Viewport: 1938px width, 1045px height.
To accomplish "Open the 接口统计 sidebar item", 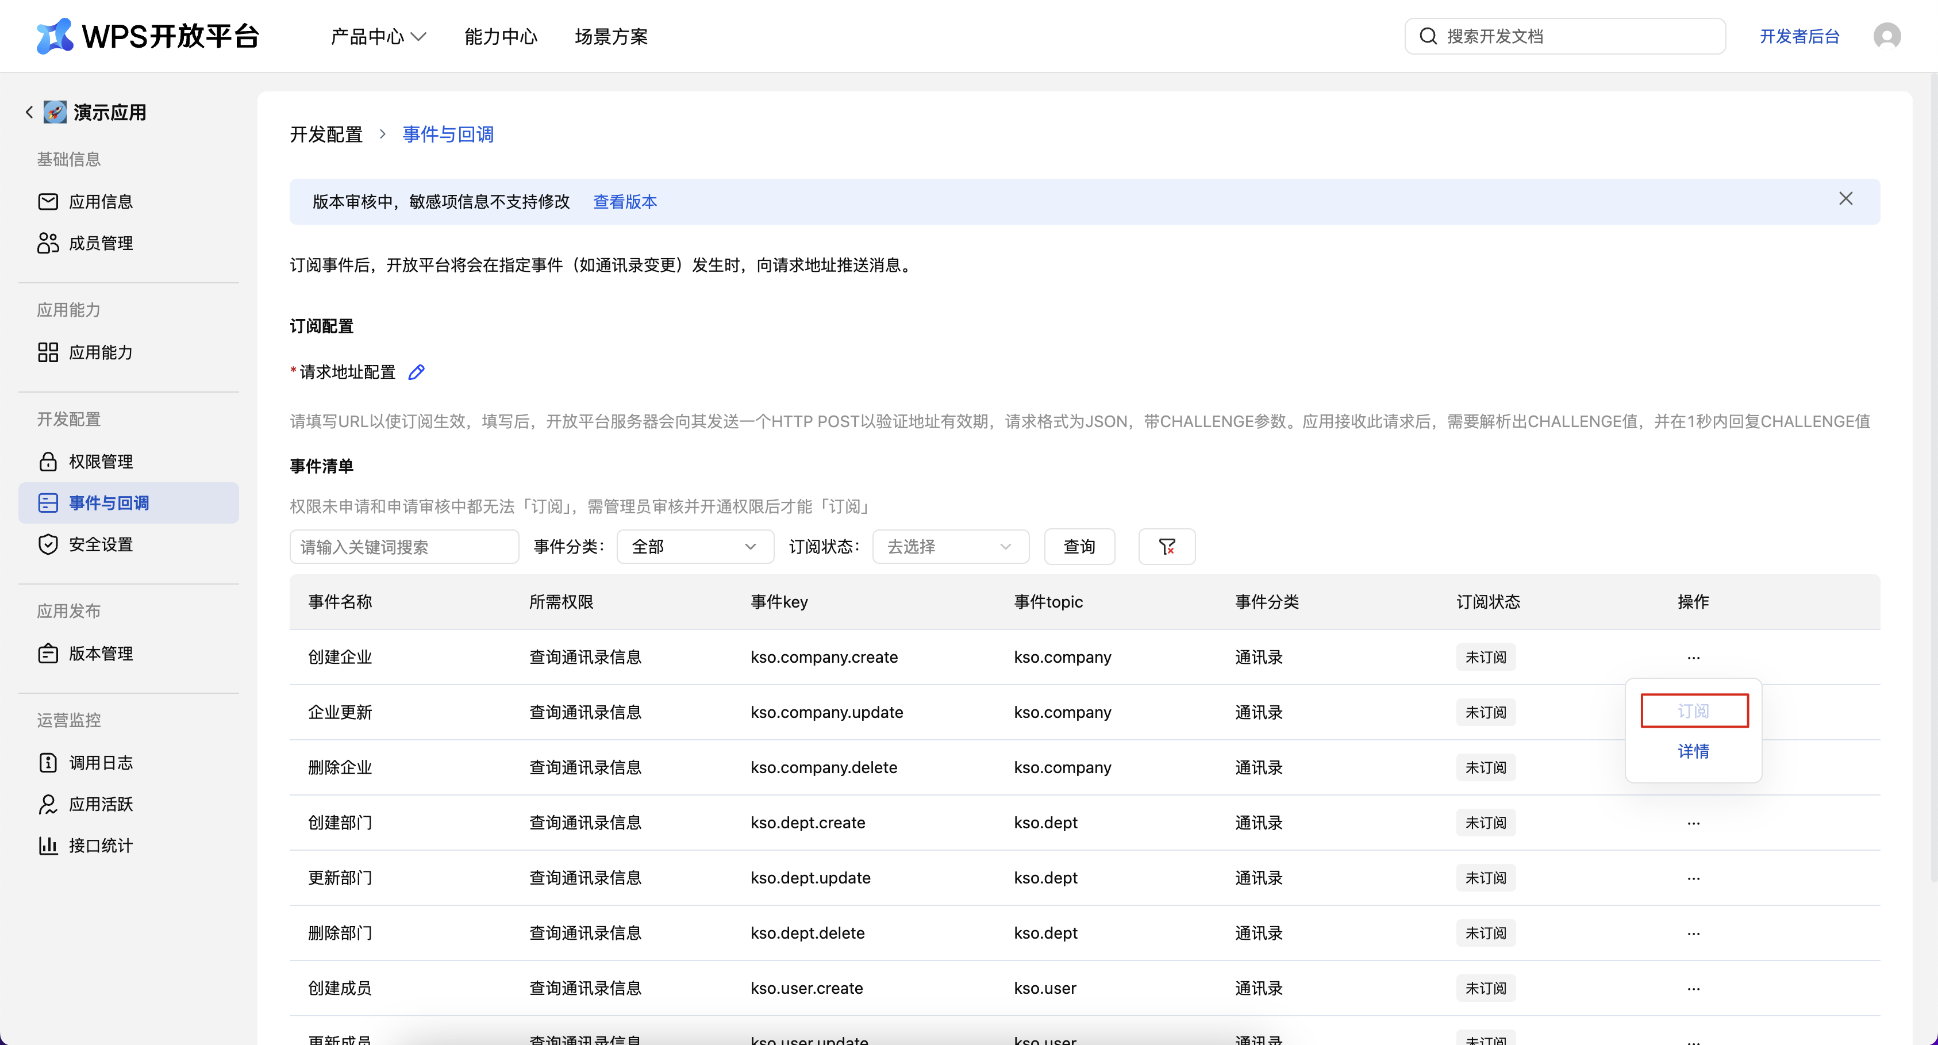I will coord(101,846).
